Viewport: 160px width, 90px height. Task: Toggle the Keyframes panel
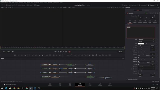click(133, 5)
